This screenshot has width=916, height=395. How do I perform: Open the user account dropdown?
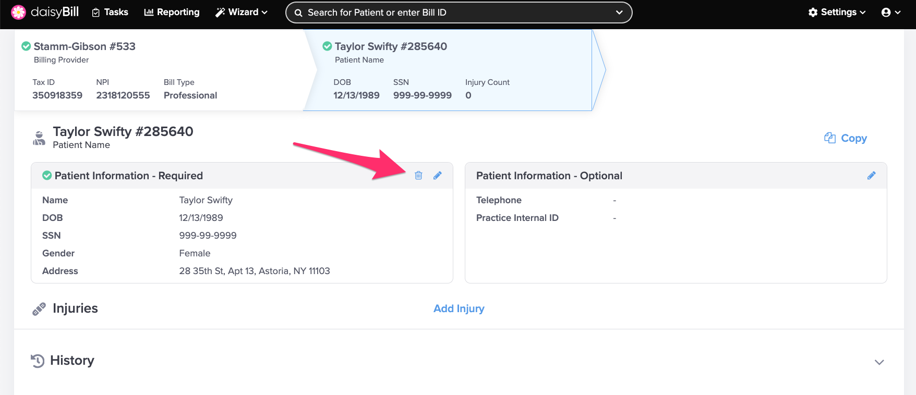coord(890,12)
